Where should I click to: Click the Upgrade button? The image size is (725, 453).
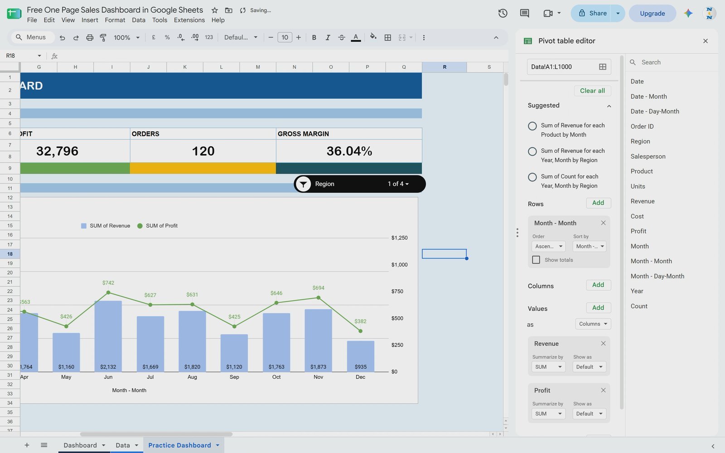pyautogui.click(x=652, y=13)
